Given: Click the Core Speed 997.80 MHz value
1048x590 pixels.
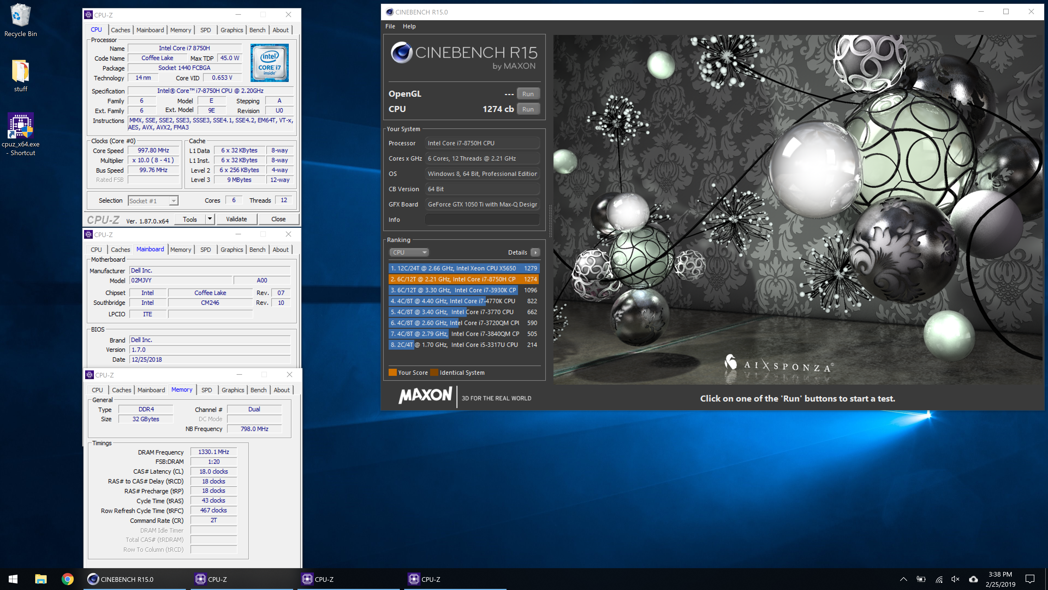Looking at the screenshot, I should tap(153, 150).
